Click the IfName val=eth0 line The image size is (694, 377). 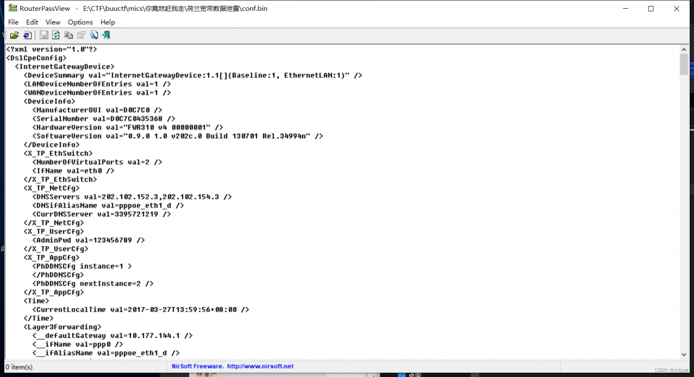(x=73, y=171)
